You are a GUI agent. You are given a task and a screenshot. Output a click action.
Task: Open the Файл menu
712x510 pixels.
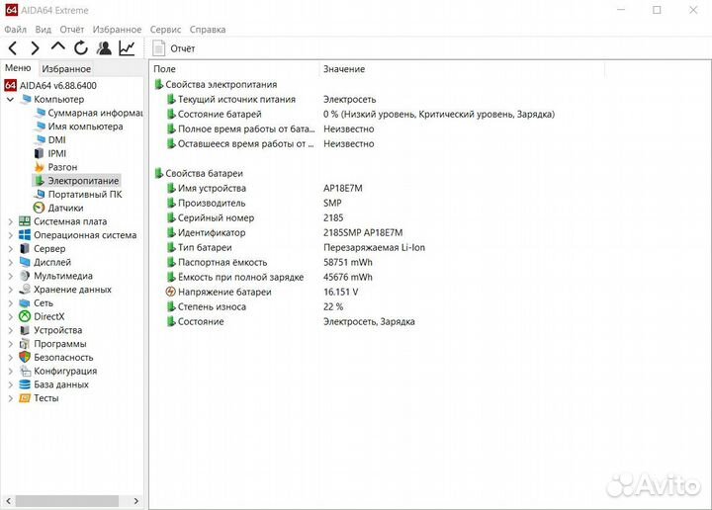(16, 30)
